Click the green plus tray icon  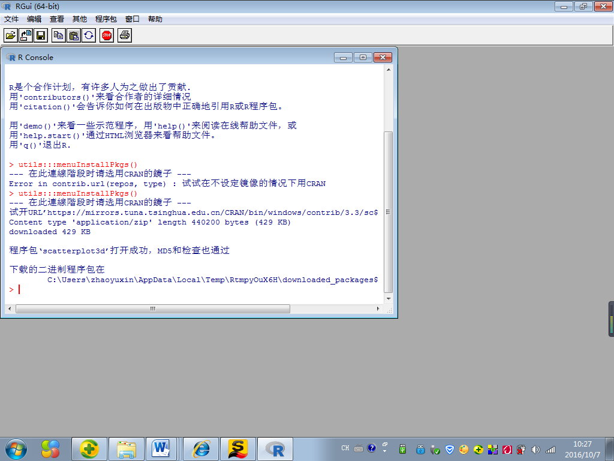(x=478, y=449)
